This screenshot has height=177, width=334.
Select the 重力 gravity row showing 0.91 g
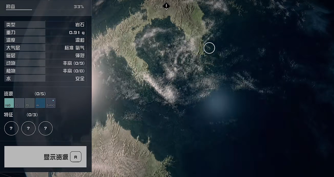pos(45,32)
